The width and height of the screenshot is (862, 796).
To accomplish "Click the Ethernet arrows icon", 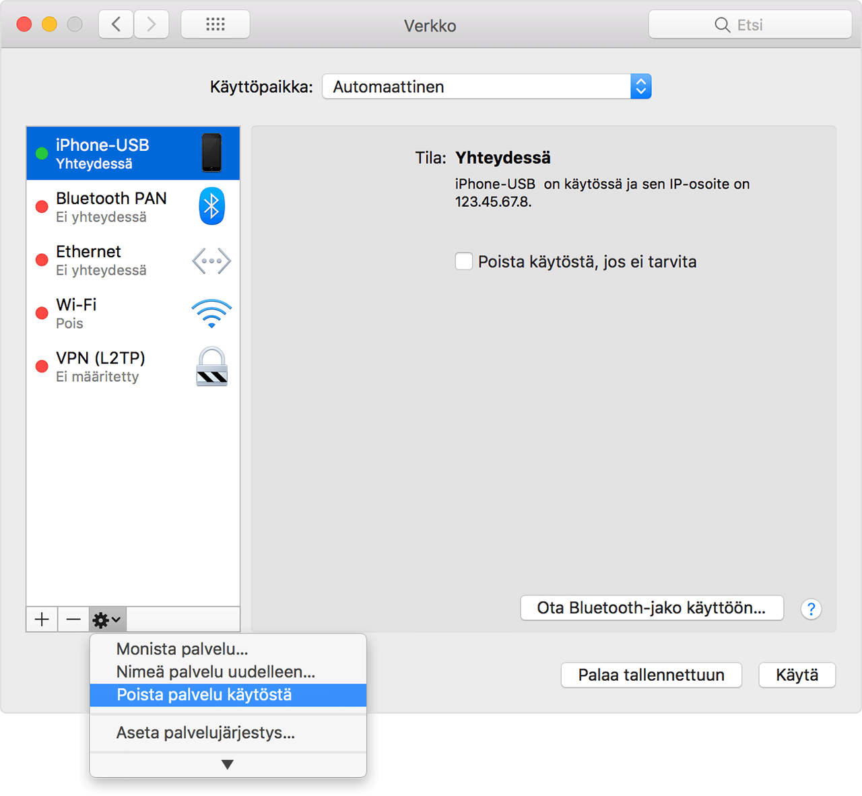I will click(x=211, y=261).
